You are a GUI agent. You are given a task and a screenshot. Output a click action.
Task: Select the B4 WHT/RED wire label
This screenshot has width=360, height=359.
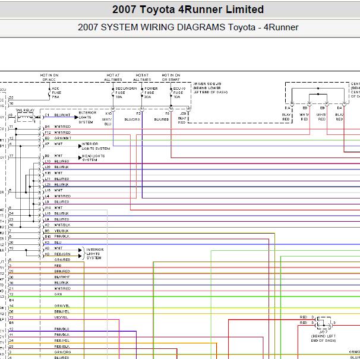coord(58,127)
